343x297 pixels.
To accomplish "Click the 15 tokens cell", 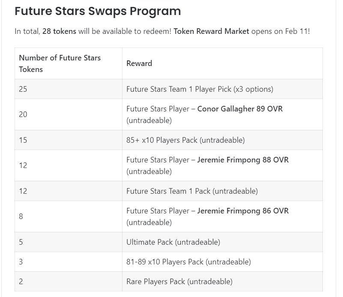I will (x=23, y=140).
